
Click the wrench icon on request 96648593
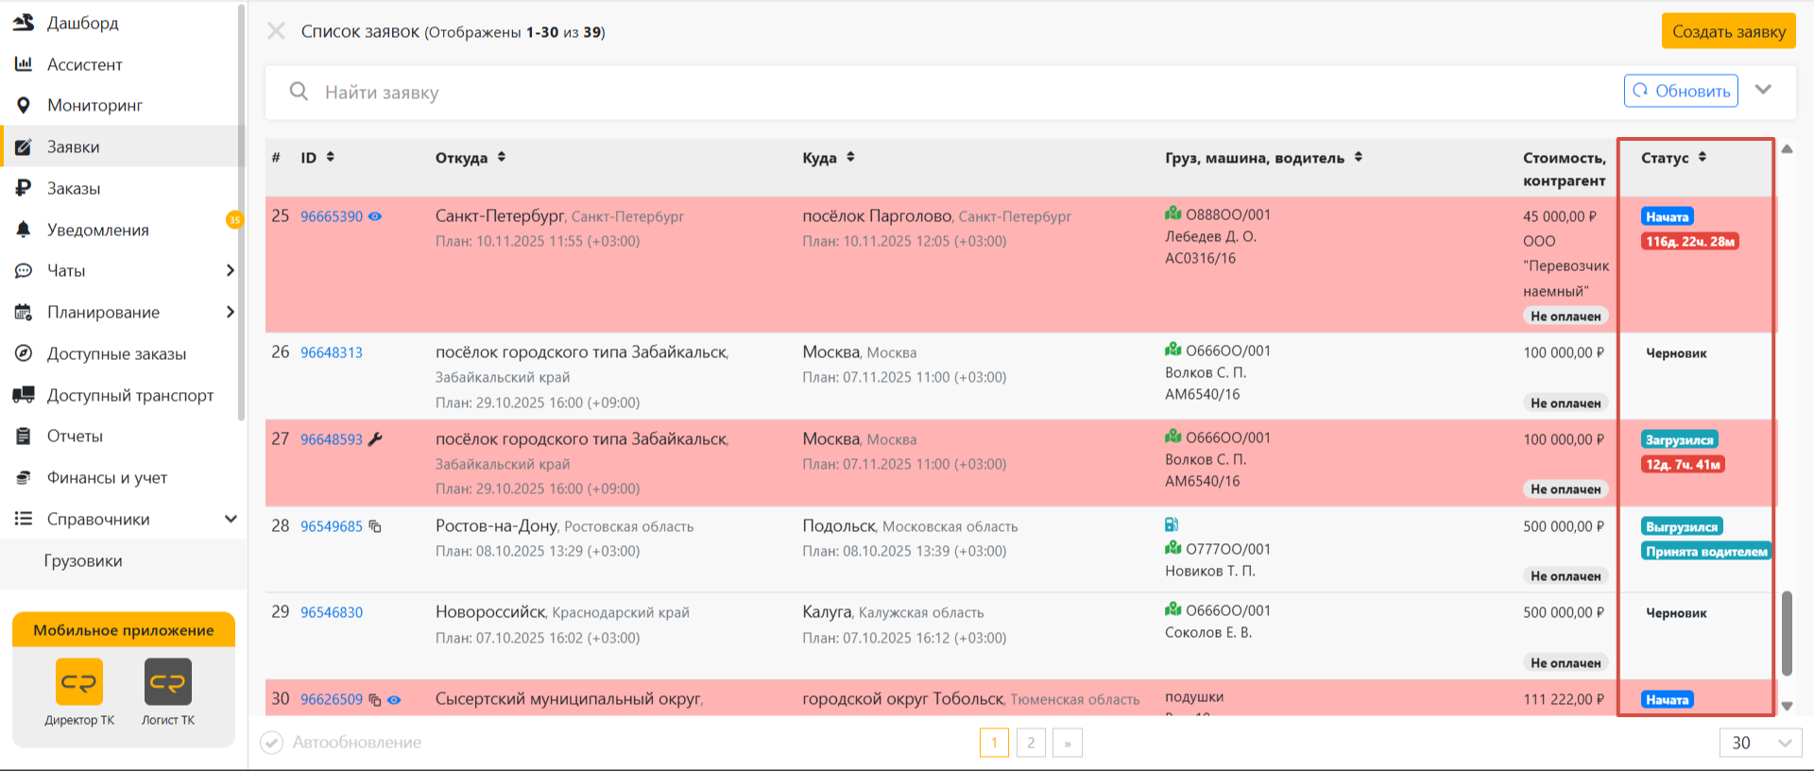(375, 439)
